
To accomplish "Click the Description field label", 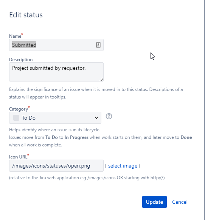I will [x=21, y=60].
